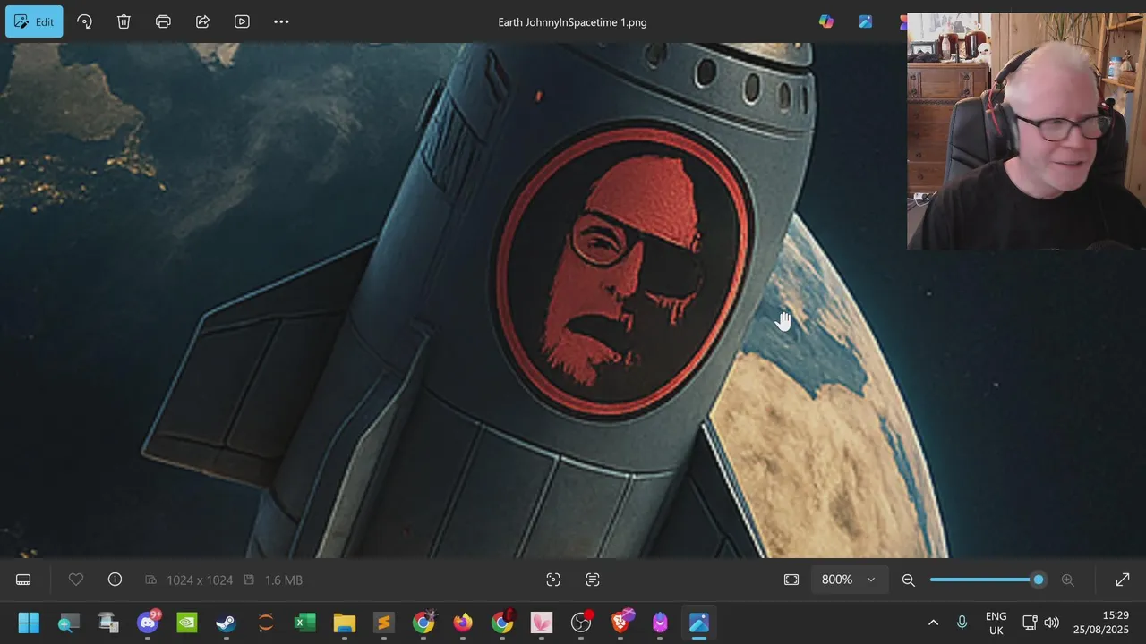Open Steam from the taskbar
The height and width of the screenshot is (644, 1146).
tap(227, 623)
